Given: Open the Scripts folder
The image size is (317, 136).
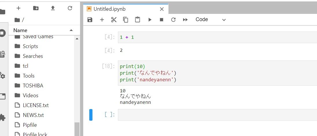Looking at the screenshot, I should 30,46.
